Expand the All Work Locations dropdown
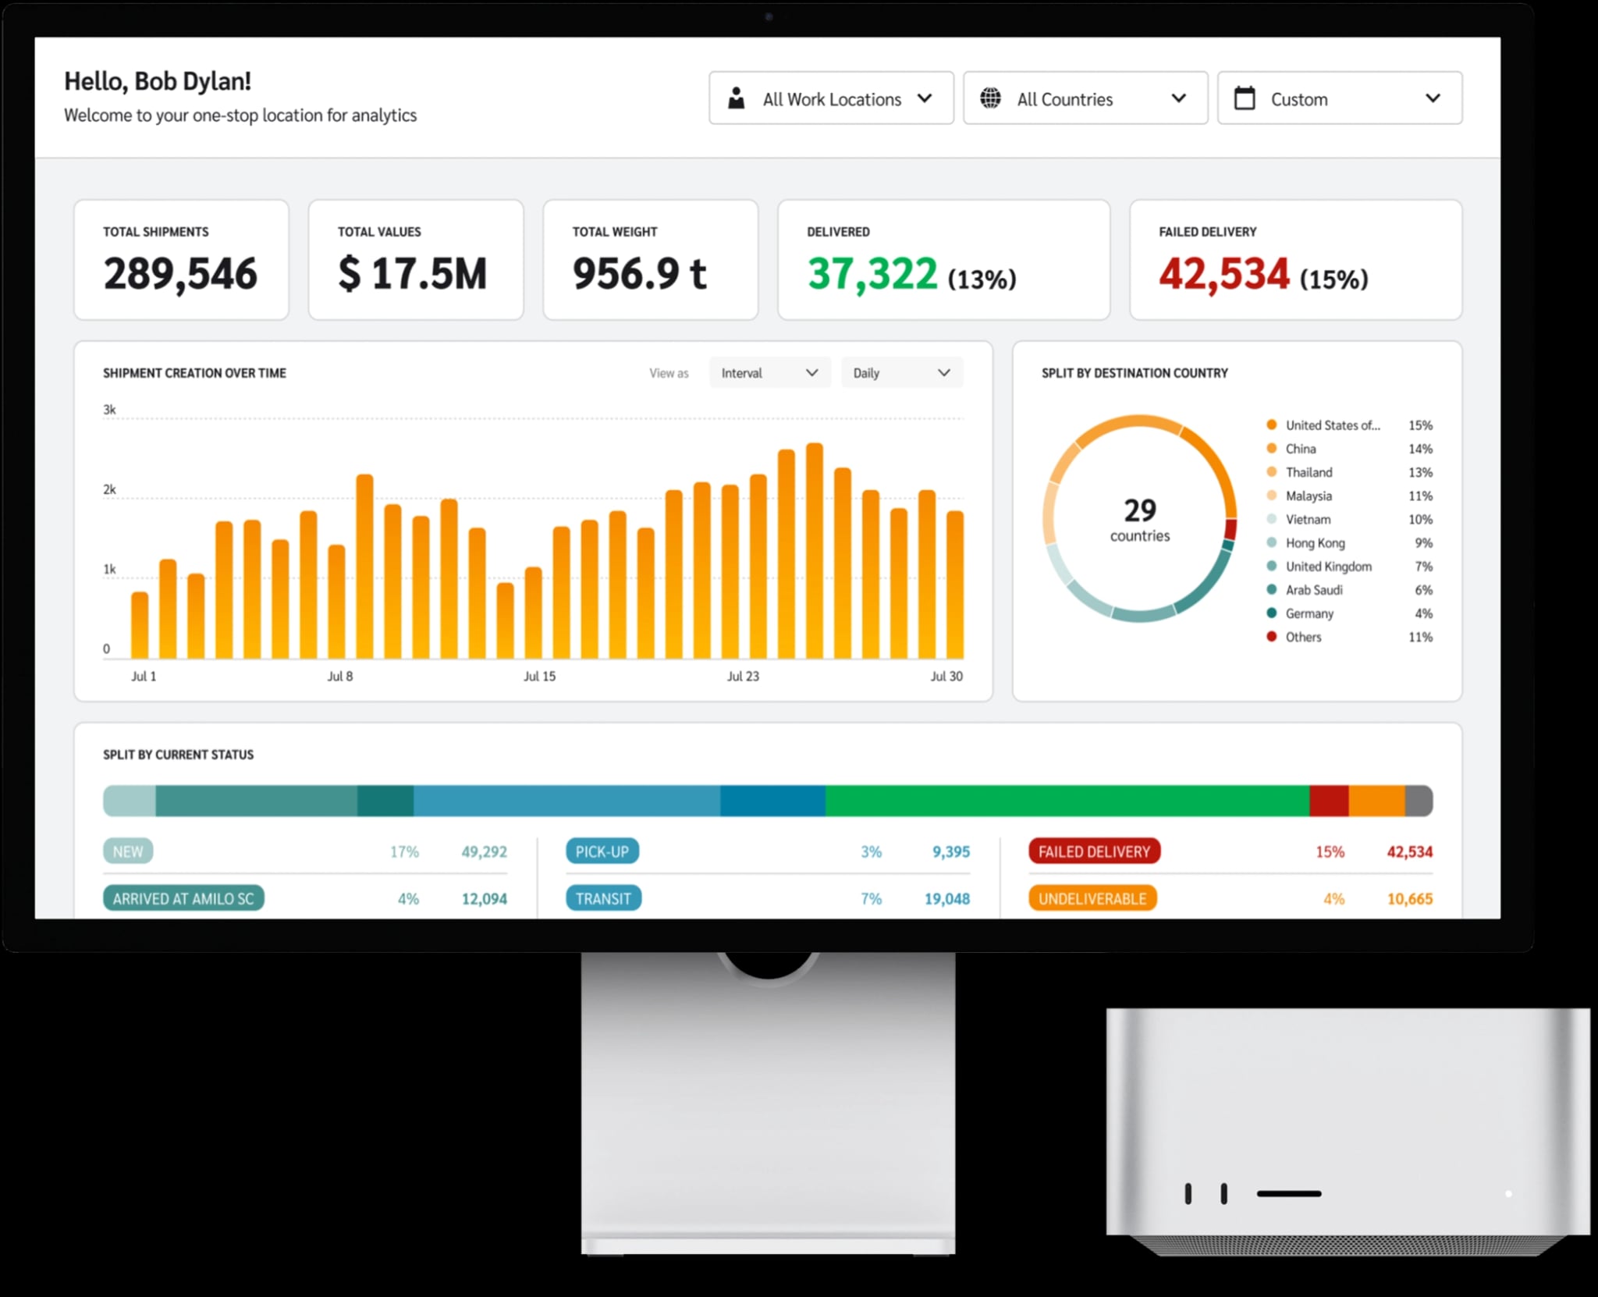The width and height of the screenshot is (1598, 1297). click(831, 98)
